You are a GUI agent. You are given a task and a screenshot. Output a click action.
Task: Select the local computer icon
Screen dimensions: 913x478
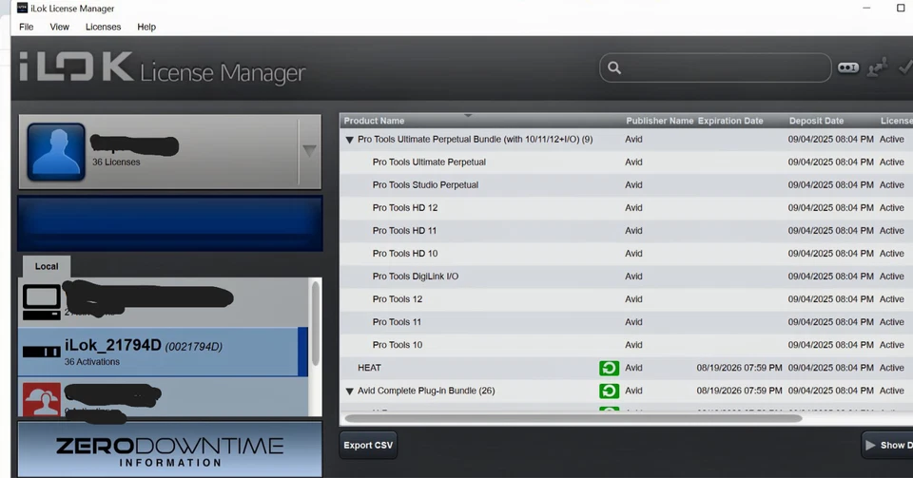[41, 302]
